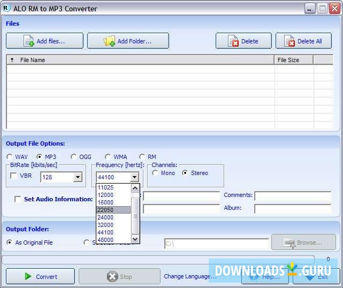Enable Set Audio Information checkbox
Screen dimensions: 343x288
coord(18,199)
